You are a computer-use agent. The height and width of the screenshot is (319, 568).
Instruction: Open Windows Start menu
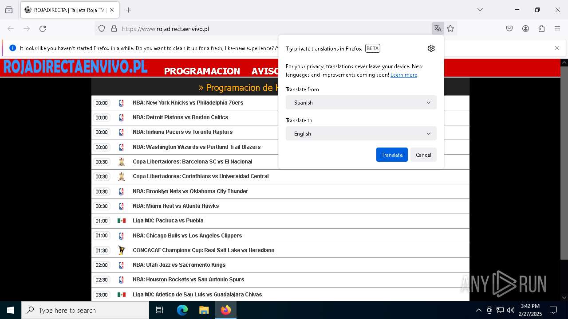(x=11, y=310)
